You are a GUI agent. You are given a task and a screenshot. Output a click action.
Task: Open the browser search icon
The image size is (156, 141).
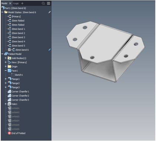click(x=43, y=3)
